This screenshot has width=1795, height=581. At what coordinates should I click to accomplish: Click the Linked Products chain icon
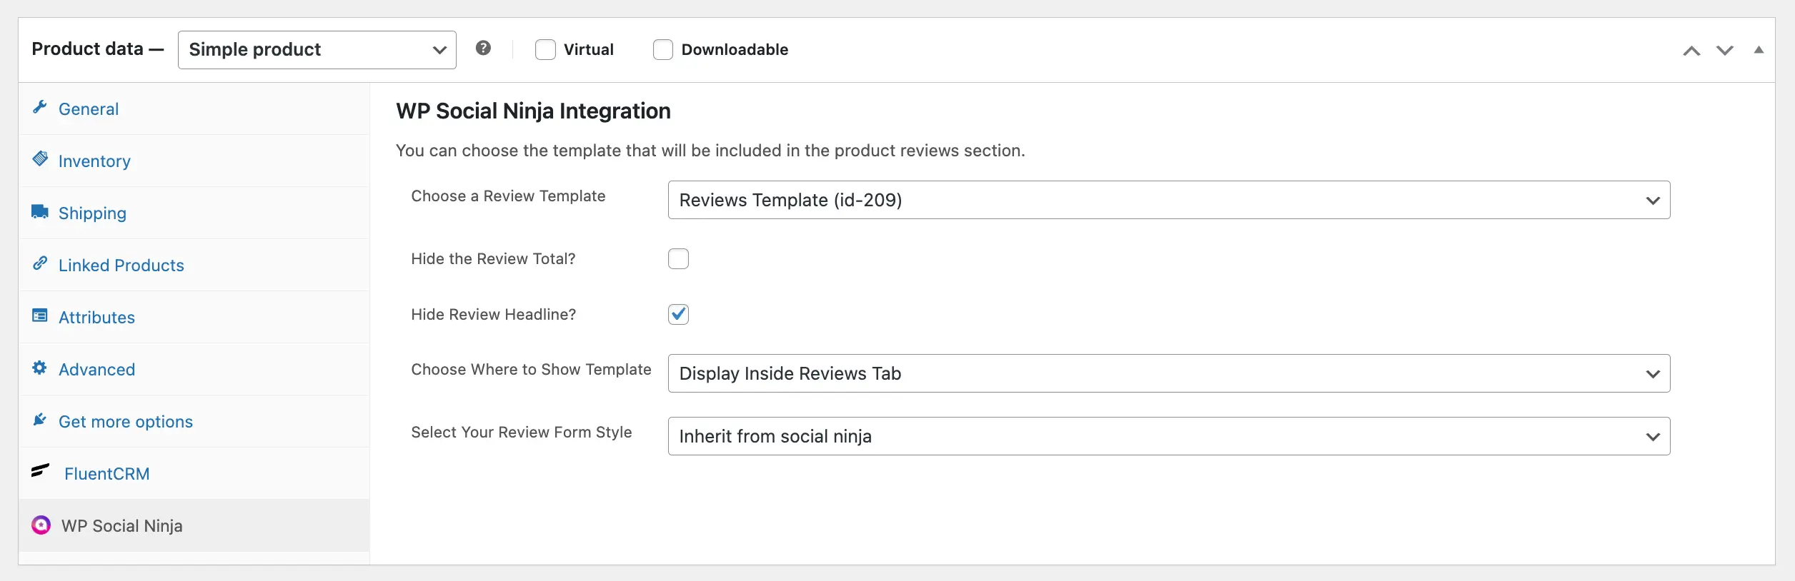(40, 264)
